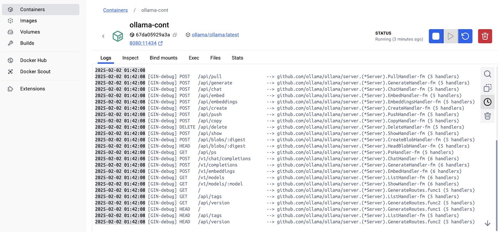This screenshot has width=499, height=232.
Task: Open the Containers sidebar section
Action: pos(41,10)
